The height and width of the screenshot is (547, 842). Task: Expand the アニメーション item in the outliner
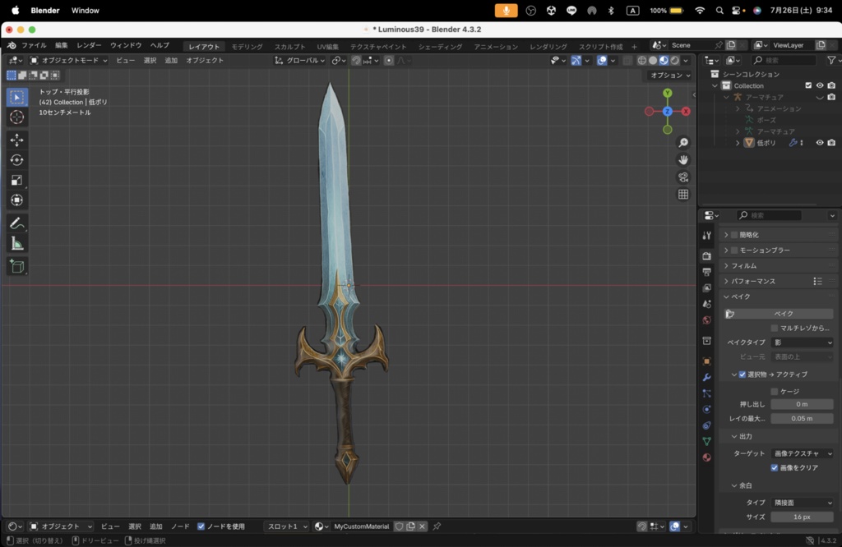[738, 108]
